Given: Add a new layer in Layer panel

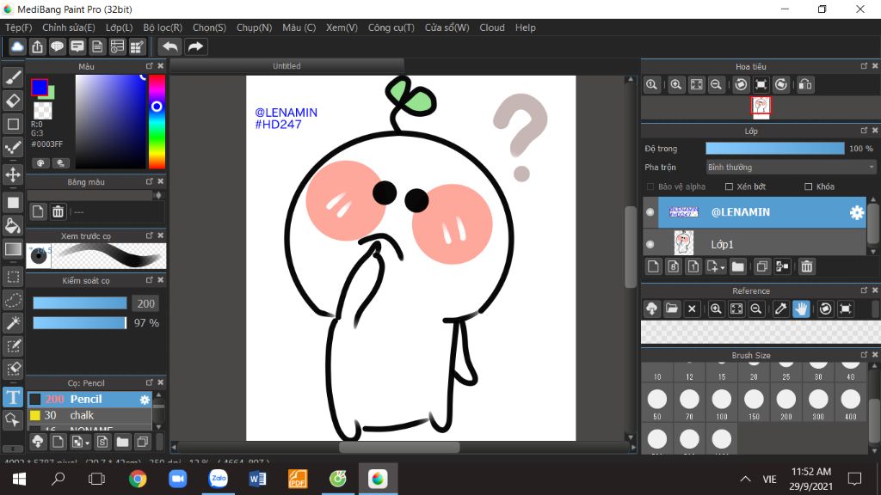Looking at the screenshot, I should (x=653, y=266).
